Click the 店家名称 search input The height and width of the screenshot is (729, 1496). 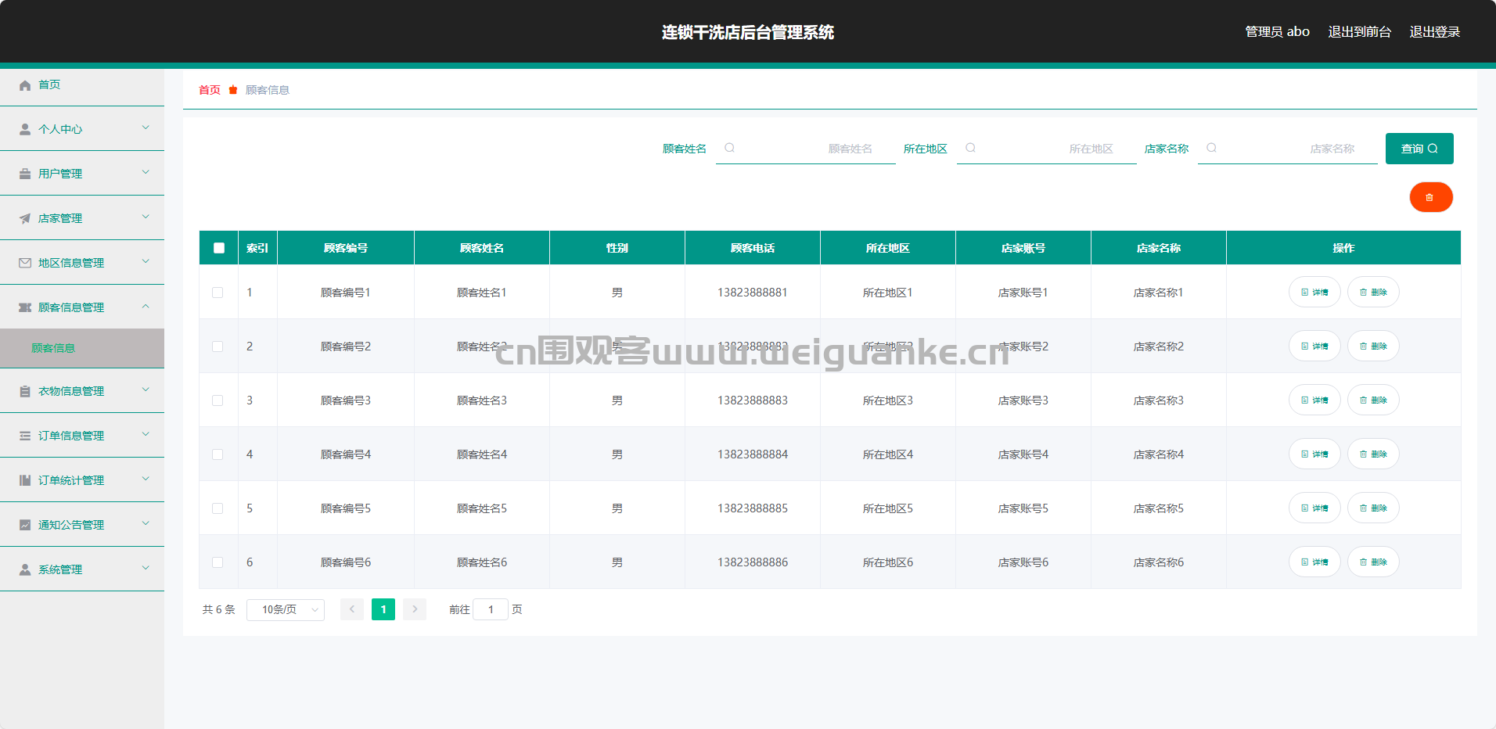pos(1288,149)
